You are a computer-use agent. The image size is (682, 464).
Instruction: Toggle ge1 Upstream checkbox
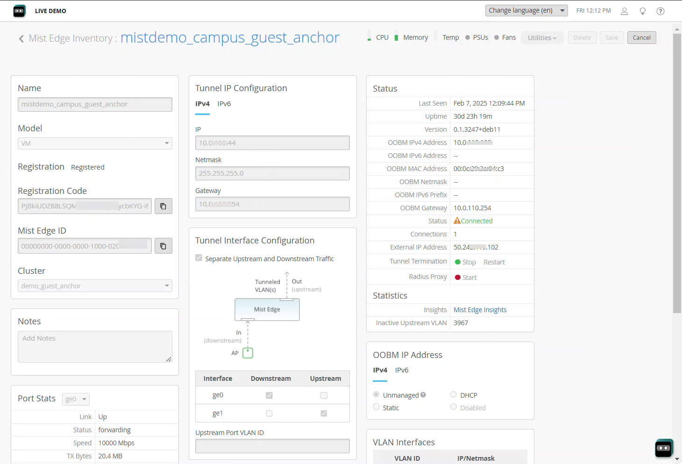(324, 414)
